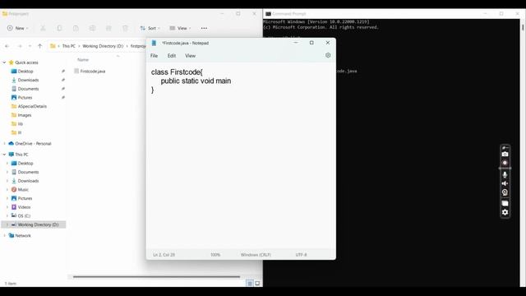Click This PC in the address breadcrumb
Viewport: 526px width, 296px height.
[x=69, y=46]
